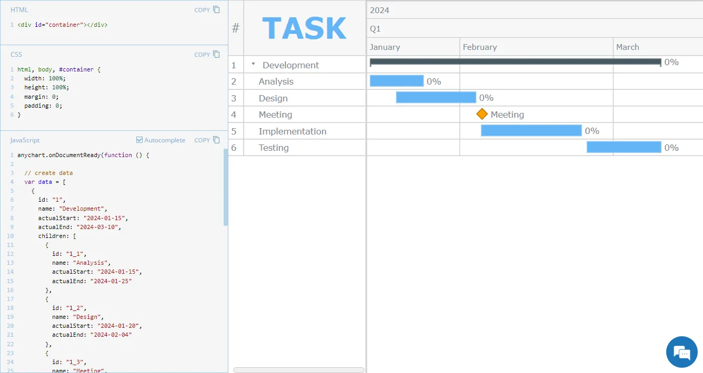The image size is (703, 373).
Task: Click the div container code line
Action: tap(63, 24)
